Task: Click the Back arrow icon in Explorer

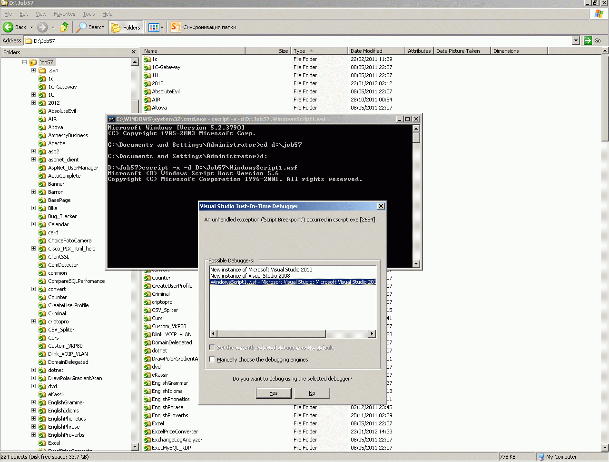Action: [x=8, y=27]
